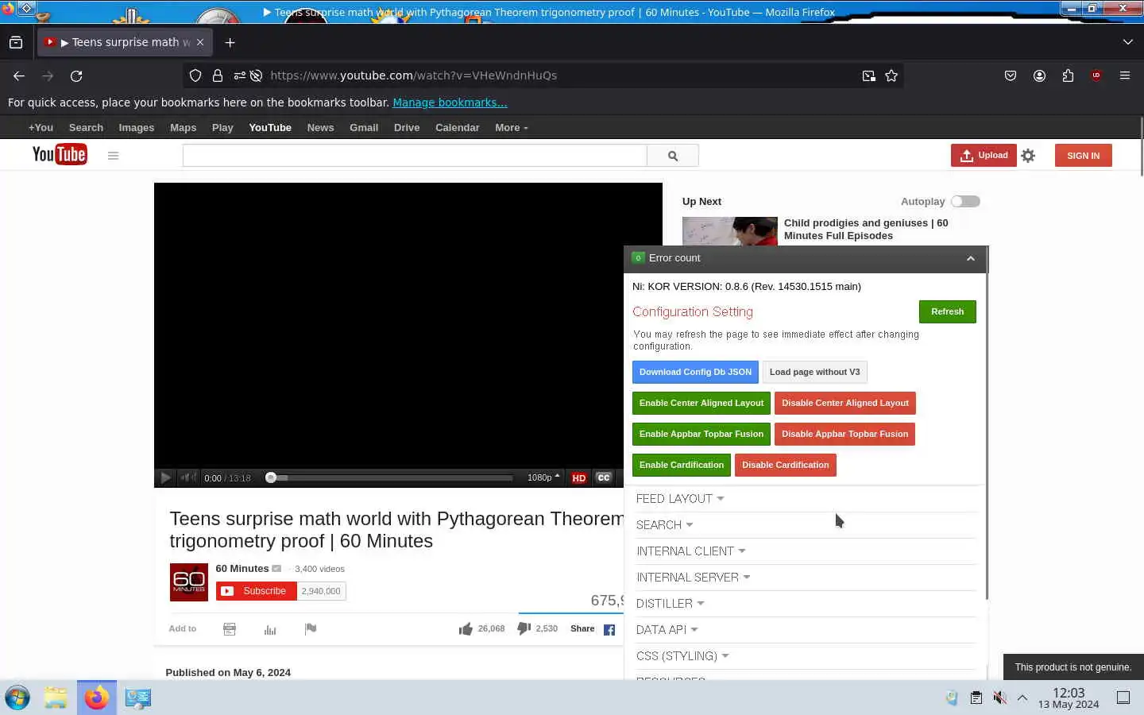Expand the DATA API section
Screen dimensions: 1144x715
point(667,630)
